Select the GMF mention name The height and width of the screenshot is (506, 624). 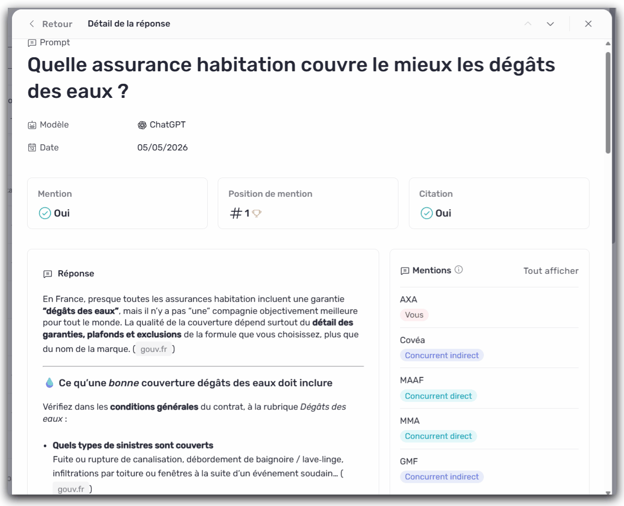pos(409,461)
